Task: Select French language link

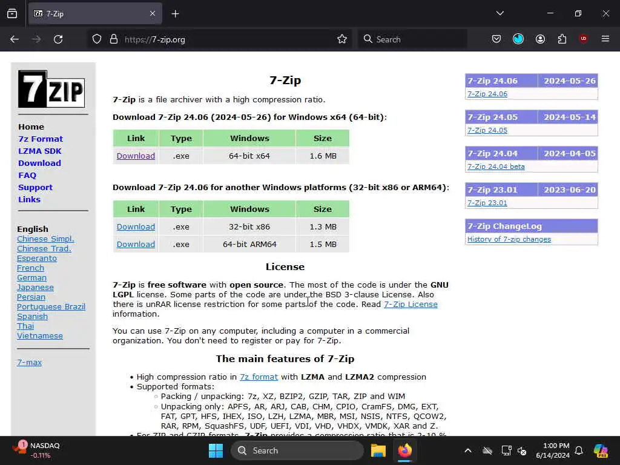Action: 30,268
